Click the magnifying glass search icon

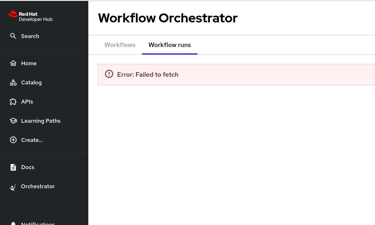pos(13,36)
